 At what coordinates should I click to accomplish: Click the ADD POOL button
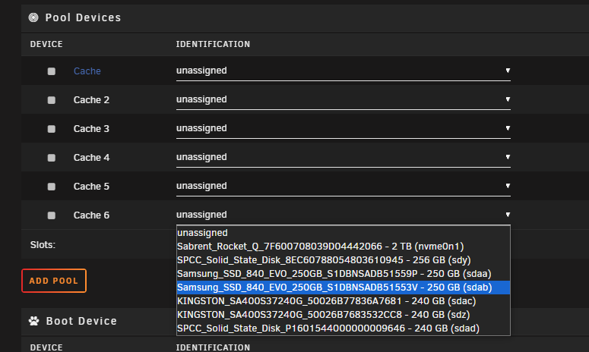click(54, 281)
